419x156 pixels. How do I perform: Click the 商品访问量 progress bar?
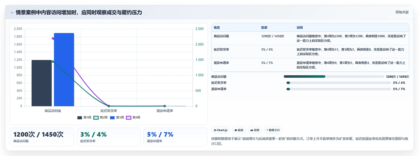(334, 76)
